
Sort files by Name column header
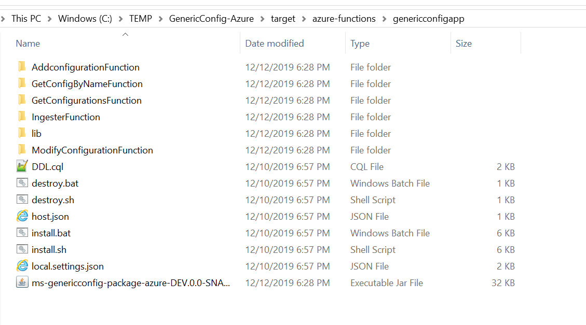tap(28, 44)
